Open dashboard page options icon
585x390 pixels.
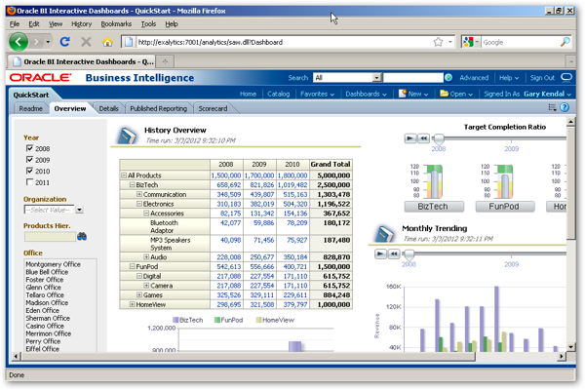pyautogui.click(x=552, y=107)
